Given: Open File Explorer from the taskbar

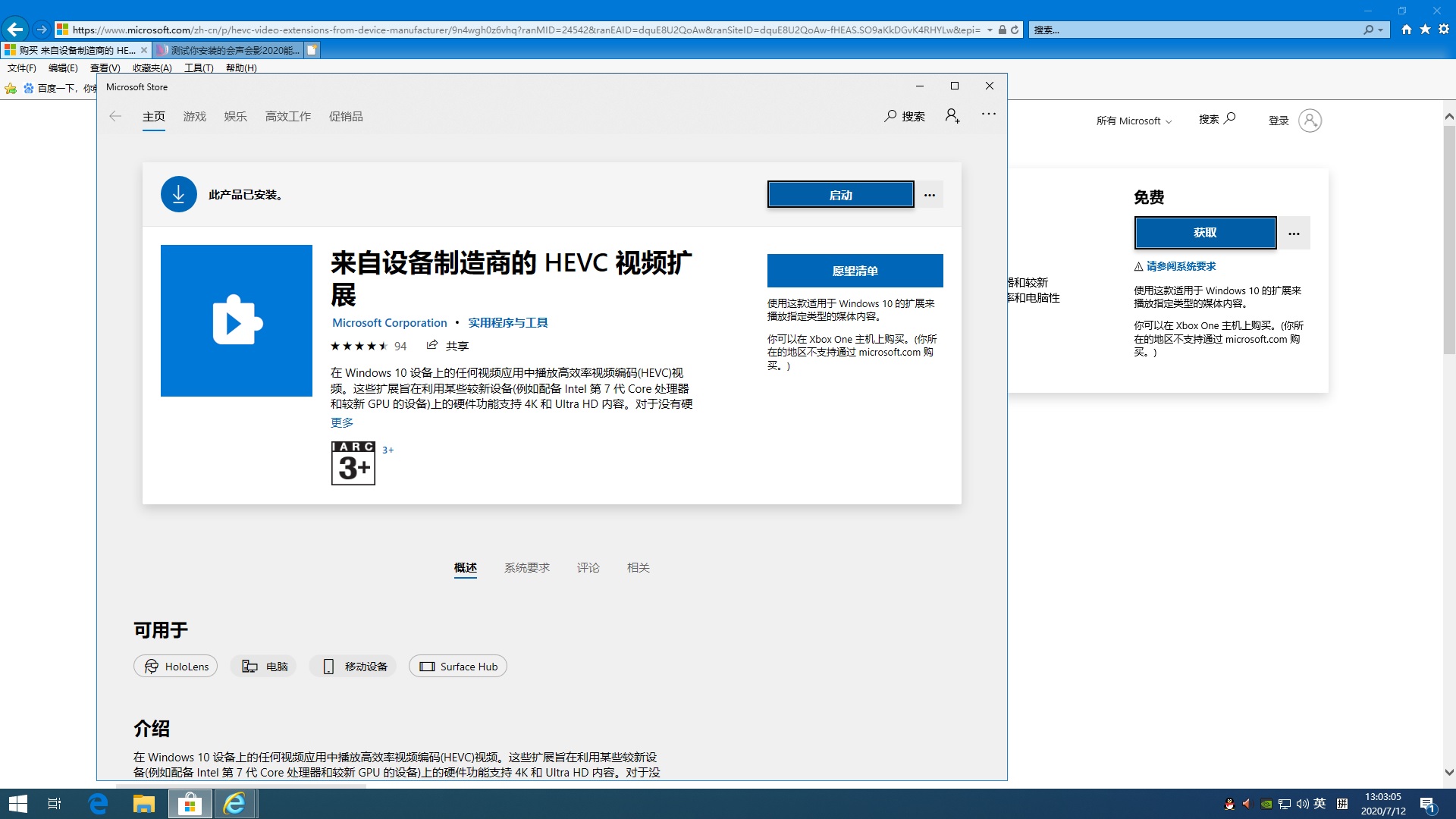Looking at the screenshot, I should point(143,804).
